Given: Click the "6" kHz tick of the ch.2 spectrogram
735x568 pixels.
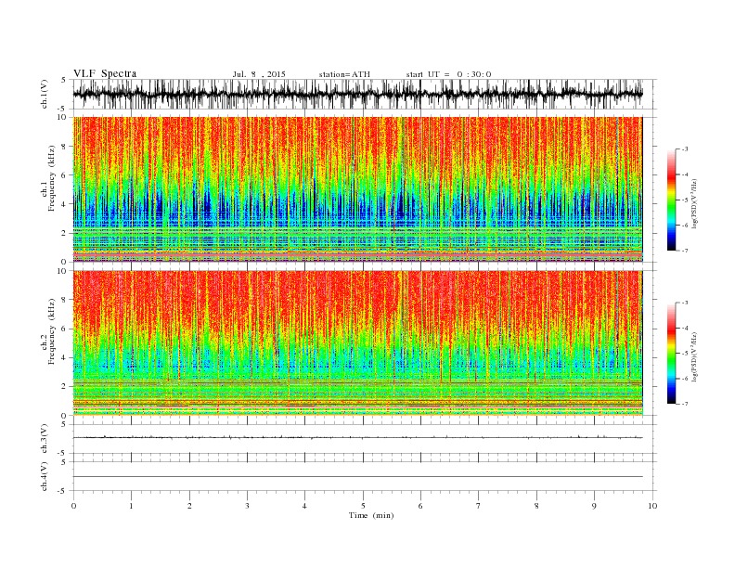Looking at the screenshot, I should coord(65,329).
